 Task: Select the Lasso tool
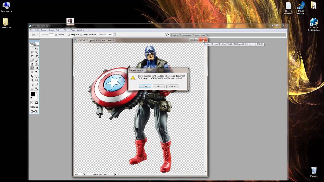coord(32,52)
